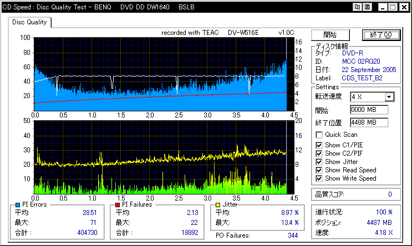Click PI Failures maximum value 22

coord(194,223)
